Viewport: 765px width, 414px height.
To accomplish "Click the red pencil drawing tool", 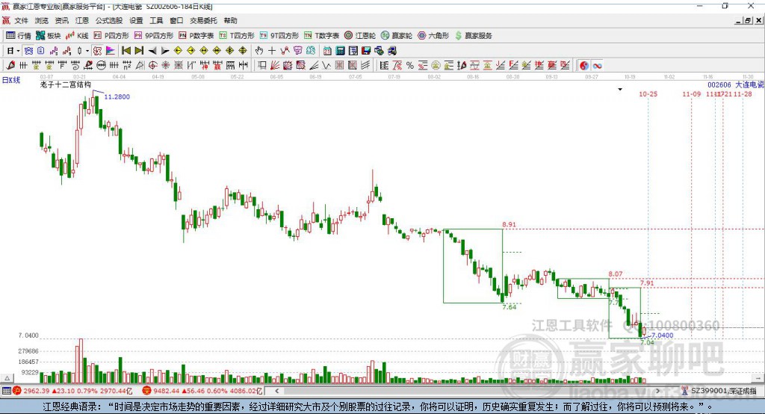I will [10, 66].
